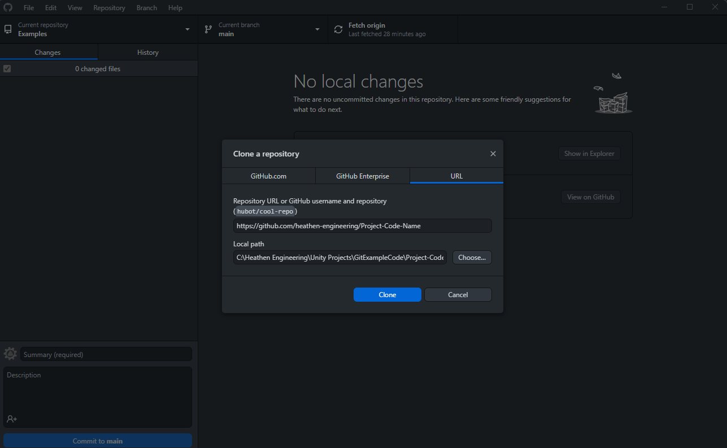Viewport: 727px width, 448px height.
Task: Close the Clone a repository dialog
Action: pyautogui.click(x=493, y=154)
